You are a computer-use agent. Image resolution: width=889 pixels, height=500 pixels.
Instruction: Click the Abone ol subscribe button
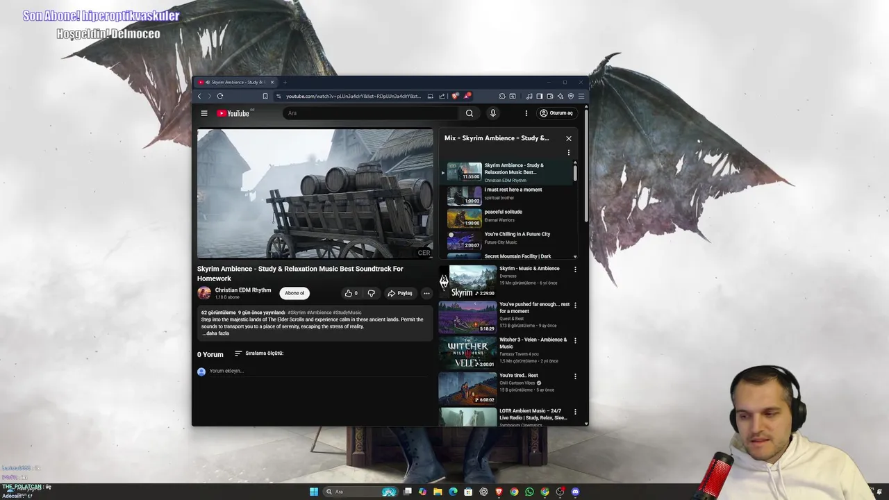tap(294, 293)
